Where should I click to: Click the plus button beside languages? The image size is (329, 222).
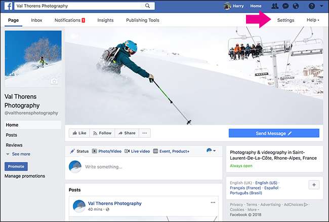click(x=314, y=185)
